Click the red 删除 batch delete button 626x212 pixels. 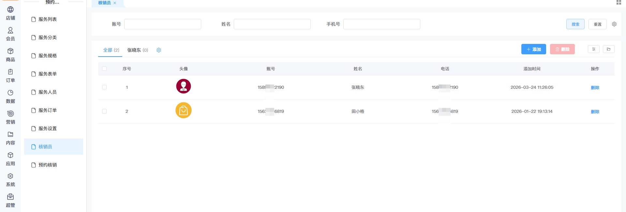[x=562, y=49]
